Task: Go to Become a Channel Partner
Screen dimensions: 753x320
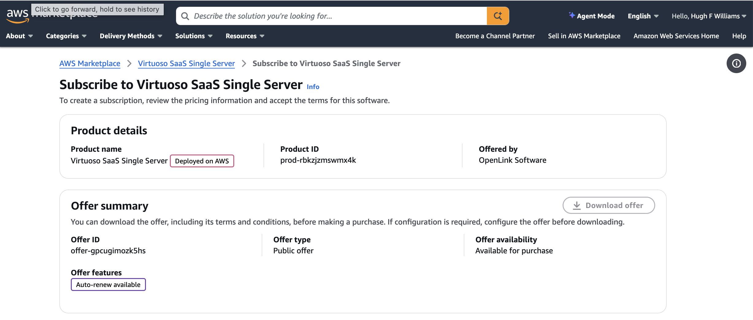Action: point(495,36)
